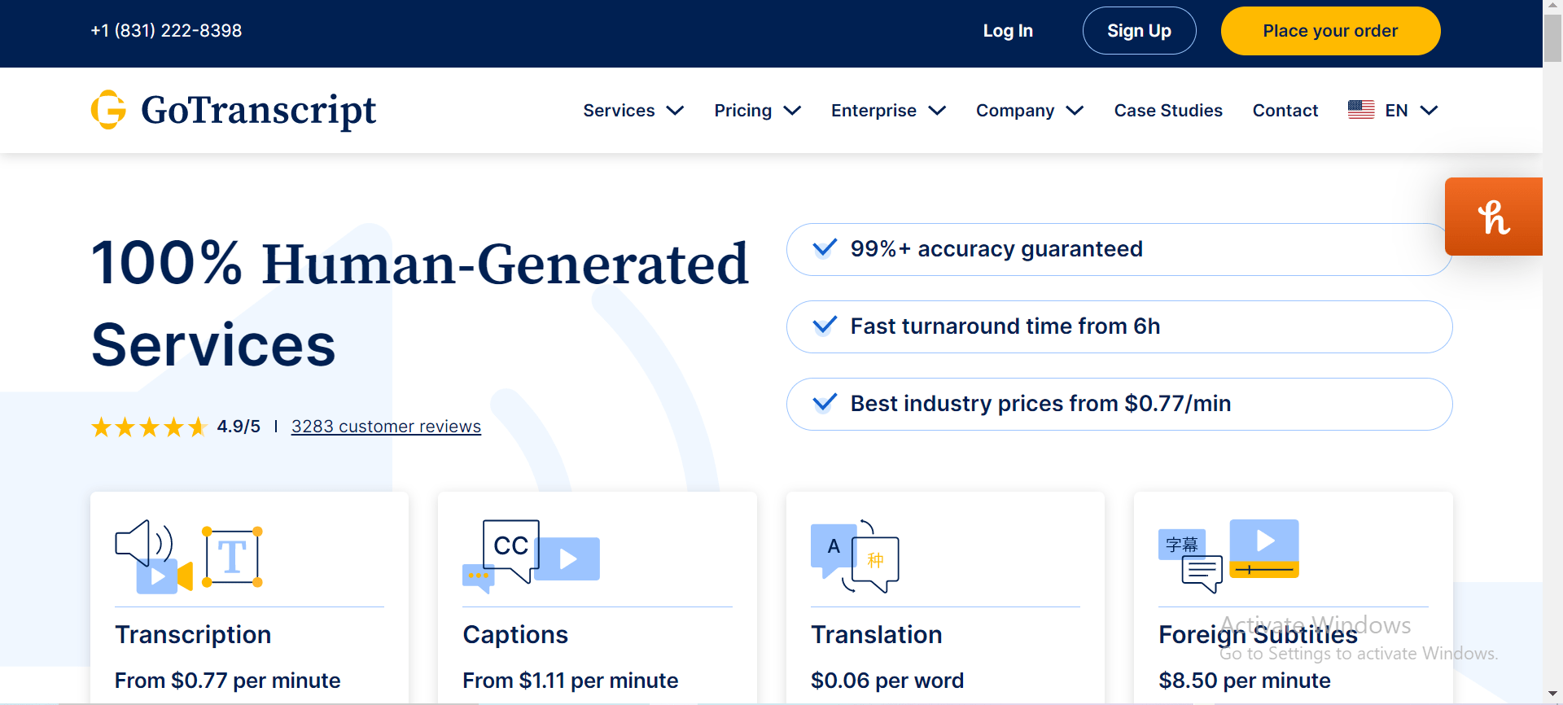Click the Foreign Subtitles video icon
1563x705 pixels.
pyautogui.click(x=1228, y=556)
